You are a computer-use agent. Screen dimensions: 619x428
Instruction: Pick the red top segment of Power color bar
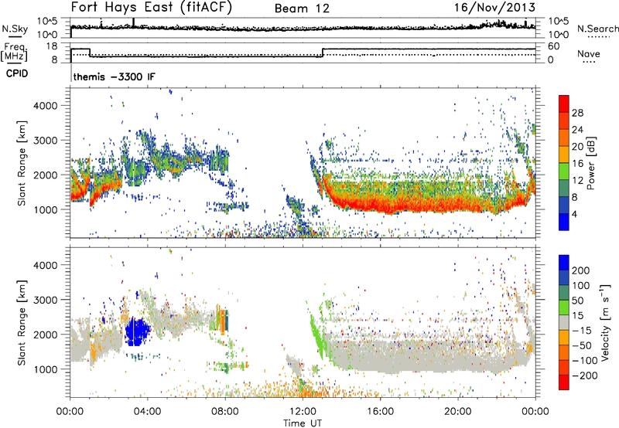(x=564, y=104)
